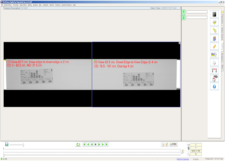Click the green number 1 camera button
Screen dimensions: 225x161
pos(183,12)
